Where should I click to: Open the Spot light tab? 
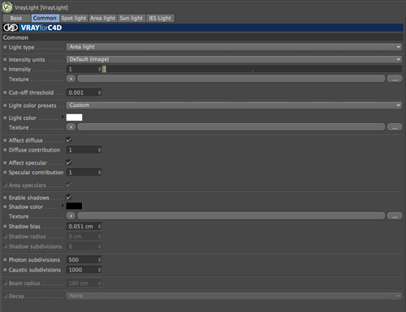point(74,18)
